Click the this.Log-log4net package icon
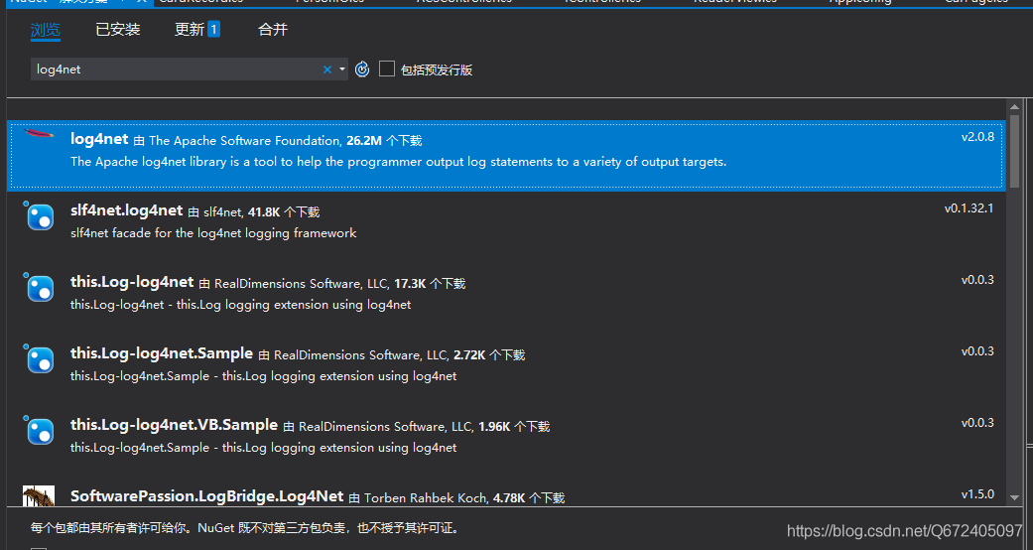The height and width of the screenshot is (550, 1033). click(x=40, y=288)
